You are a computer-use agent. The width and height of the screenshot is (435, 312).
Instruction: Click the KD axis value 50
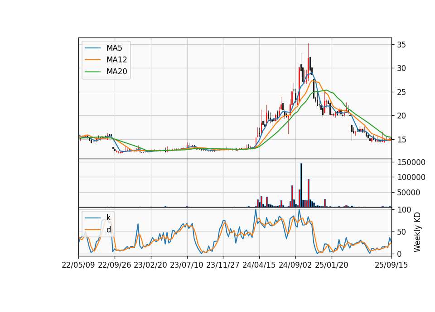point(401,232)
